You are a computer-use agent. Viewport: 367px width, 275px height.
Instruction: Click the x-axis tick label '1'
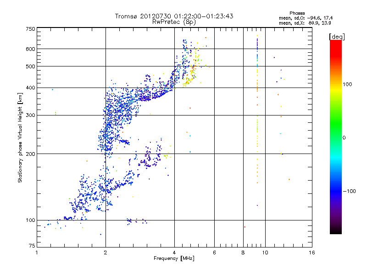coord(37,253)
